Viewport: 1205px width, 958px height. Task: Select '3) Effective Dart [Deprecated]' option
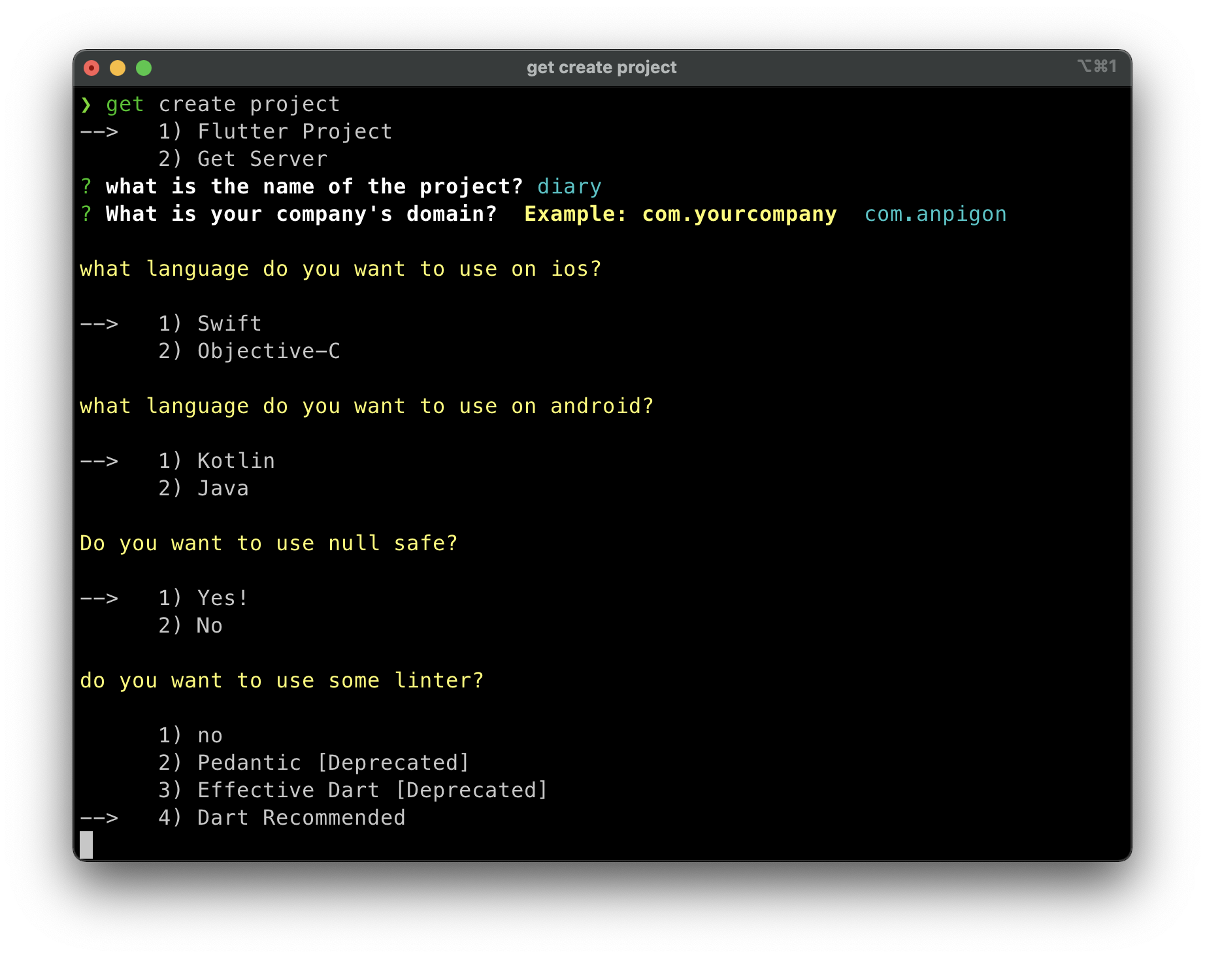pyautogui.click(x=354, y=790)
